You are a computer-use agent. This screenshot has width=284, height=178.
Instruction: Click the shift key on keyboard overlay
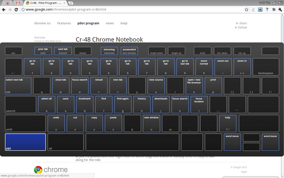(x=25, y=123)
